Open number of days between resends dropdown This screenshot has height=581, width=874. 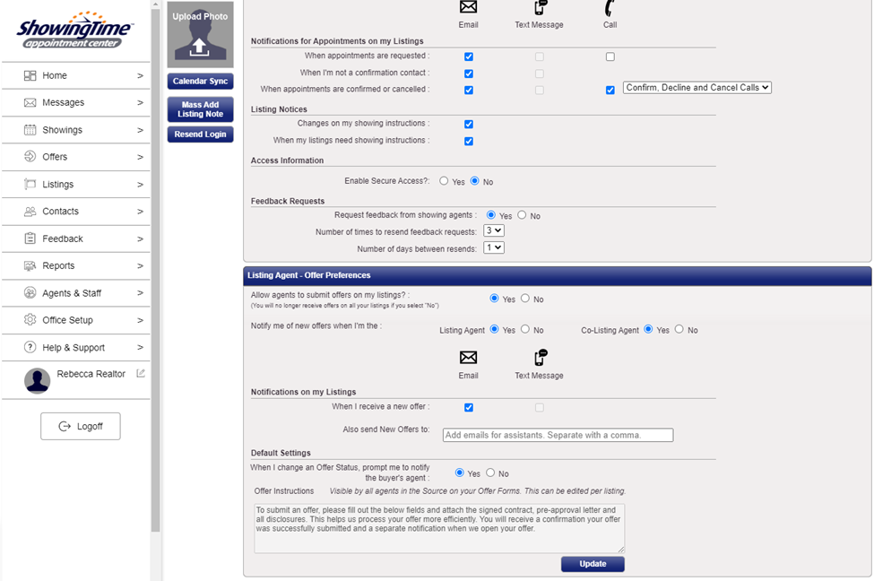[x=494, y=247]
